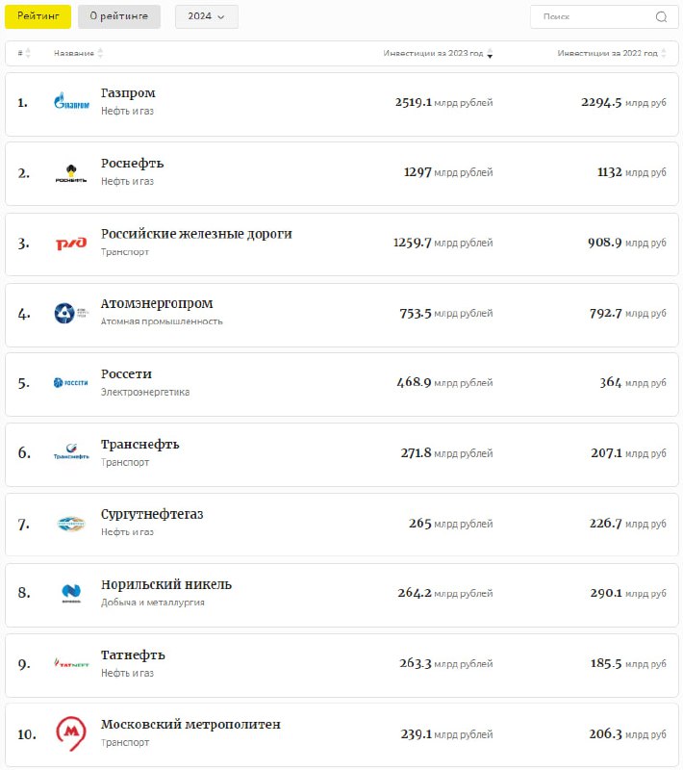Screen dimensions: 683x770
Task: Select the Rosseti logo
Action: tap(71, 382)
